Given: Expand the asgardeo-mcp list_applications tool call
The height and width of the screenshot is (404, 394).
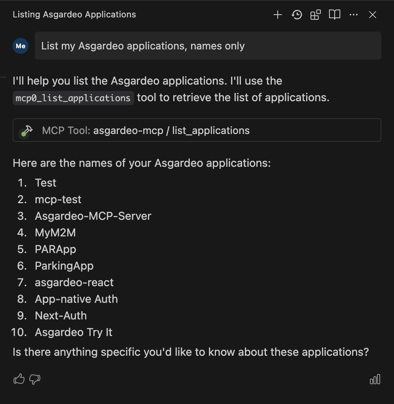Looking at the screenshot, I should [x=197, y=130].
